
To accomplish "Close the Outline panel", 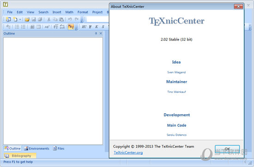I will tap(101, 33).
